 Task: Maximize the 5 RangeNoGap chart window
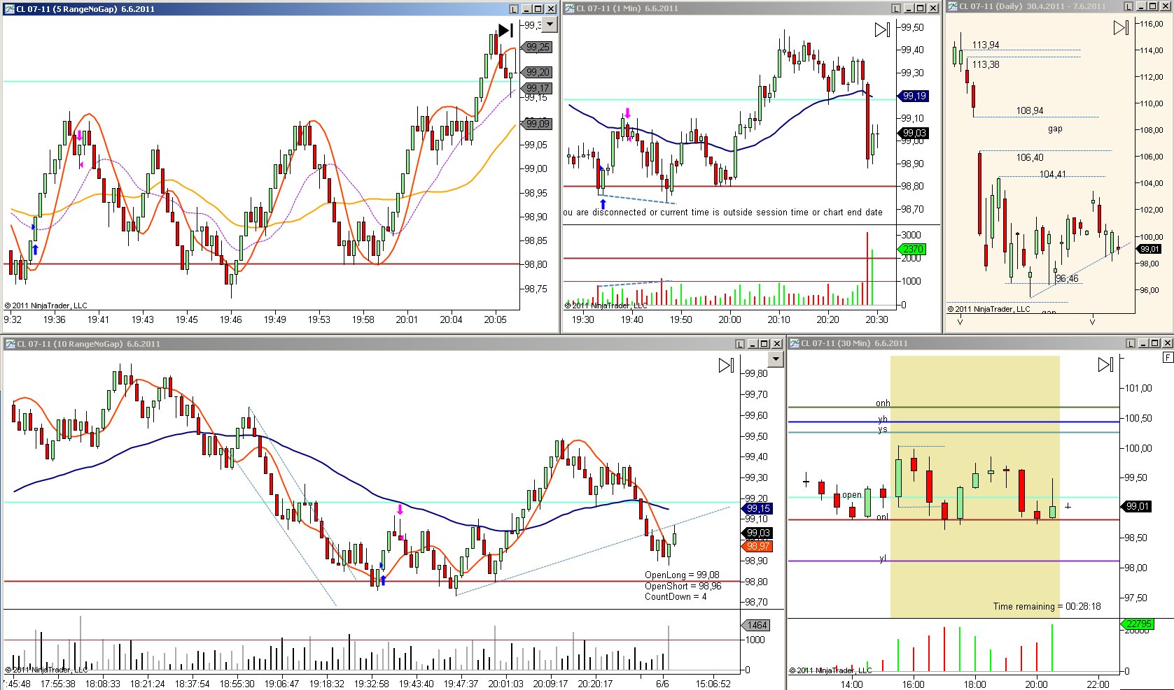[x=538, y=9]
